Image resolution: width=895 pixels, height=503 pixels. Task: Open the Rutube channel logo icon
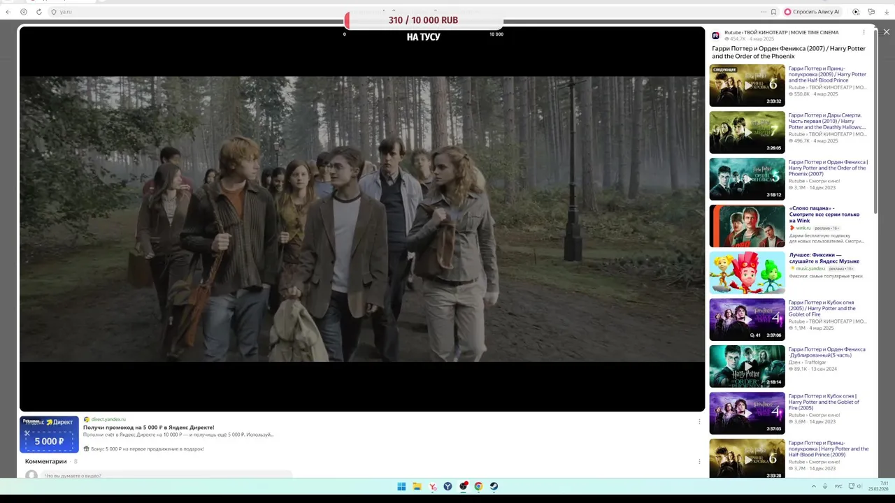click(716, 35)
